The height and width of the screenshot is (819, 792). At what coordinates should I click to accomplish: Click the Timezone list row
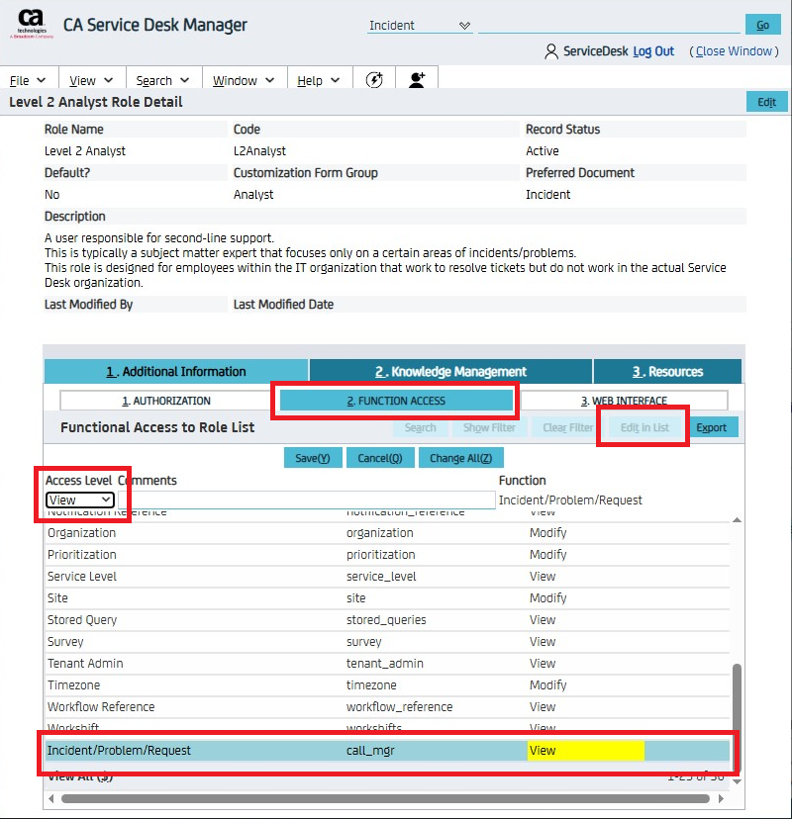[387, 684]
